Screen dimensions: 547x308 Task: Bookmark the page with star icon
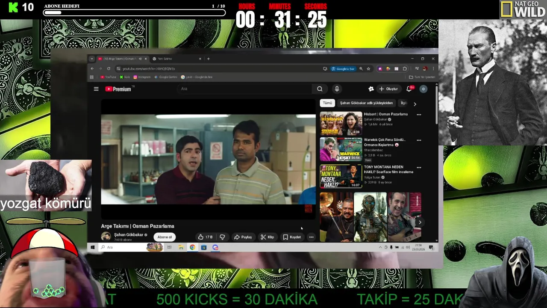[x=368, y=68]
